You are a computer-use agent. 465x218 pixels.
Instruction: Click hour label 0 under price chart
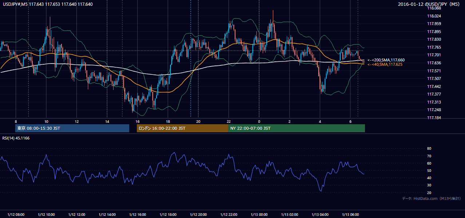coord(259,121)
